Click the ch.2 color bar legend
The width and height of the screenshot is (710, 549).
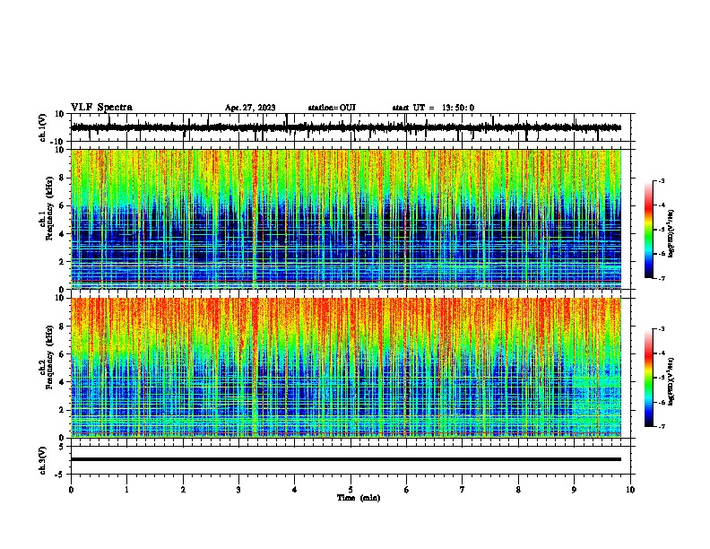click(648, 378)
